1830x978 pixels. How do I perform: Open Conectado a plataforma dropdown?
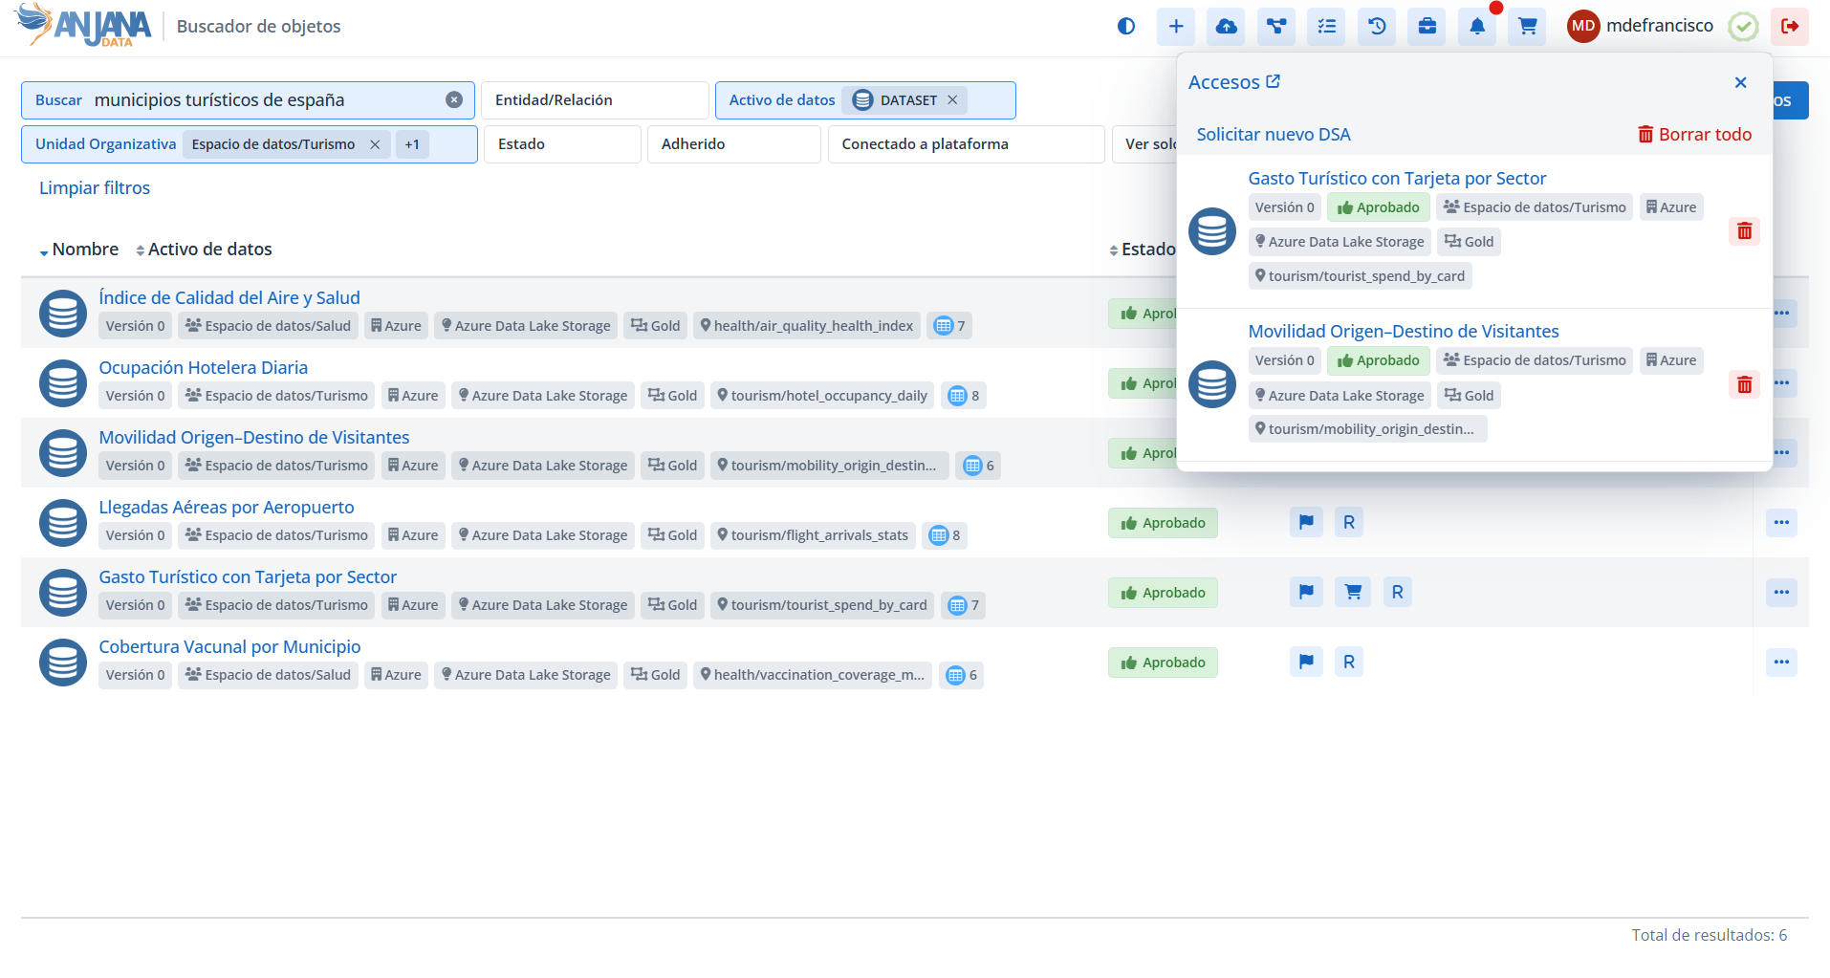click(965, 144)
